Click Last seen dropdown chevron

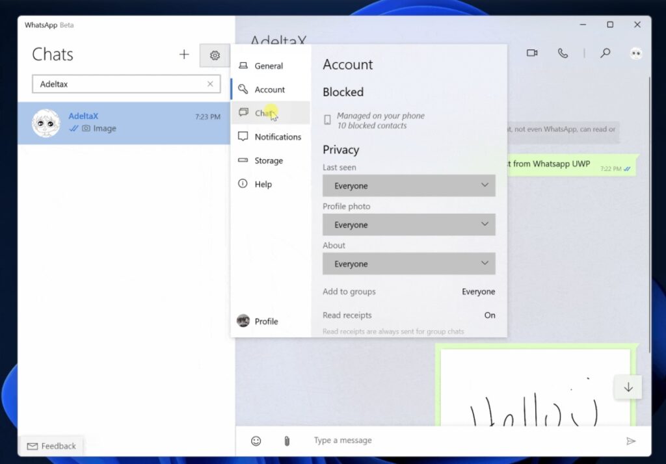[x=485, y=185]
